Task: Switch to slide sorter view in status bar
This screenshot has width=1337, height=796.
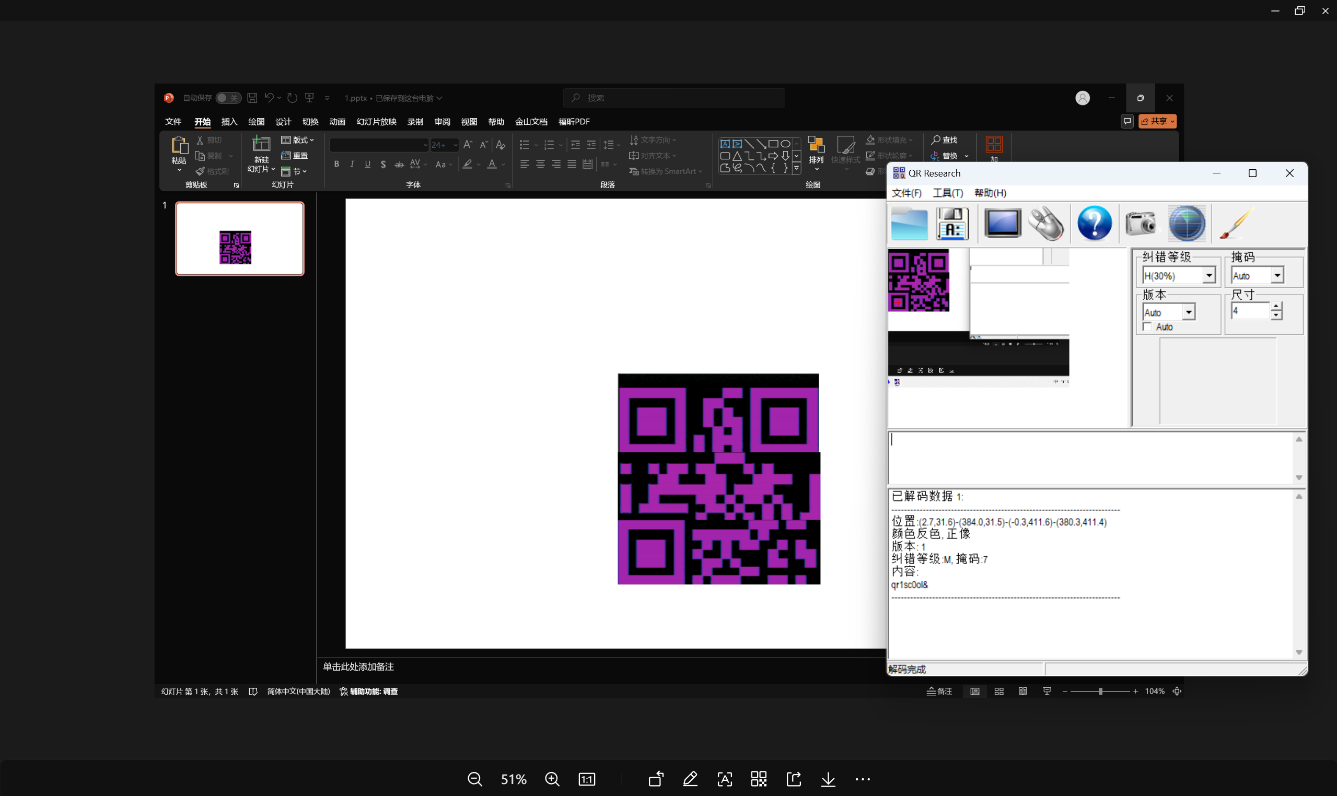Action: pyautogui.click(x=999, y=692)
